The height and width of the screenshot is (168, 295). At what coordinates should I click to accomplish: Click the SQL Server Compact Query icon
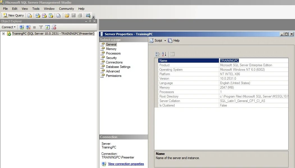pos(58,16)
